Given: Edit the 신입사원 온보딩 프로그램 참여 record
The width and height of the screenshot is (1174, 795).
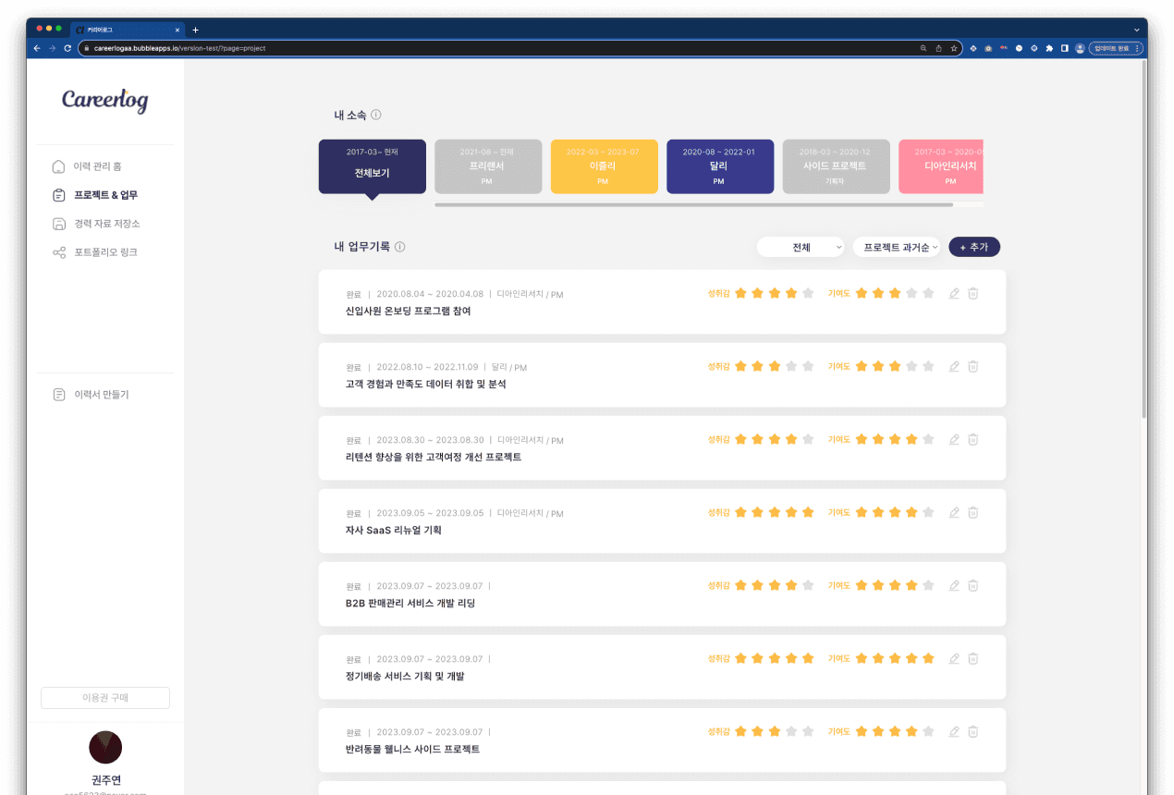Looking at the screenshot, I should tap(954, 293).
